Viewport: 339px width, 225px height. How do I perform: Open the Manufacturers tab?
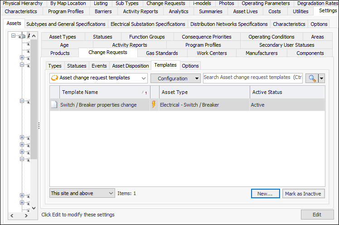262,53
